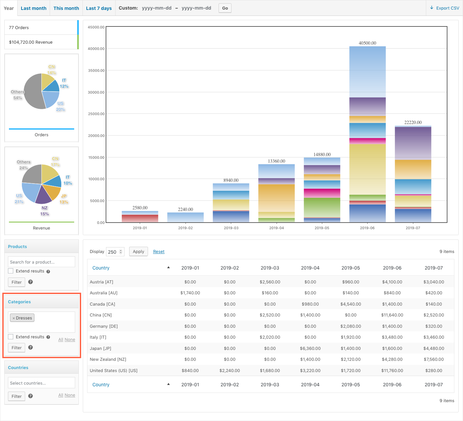Click the Reset link above the table
This screenshot has width=463, height=421.
pos(159,251)
